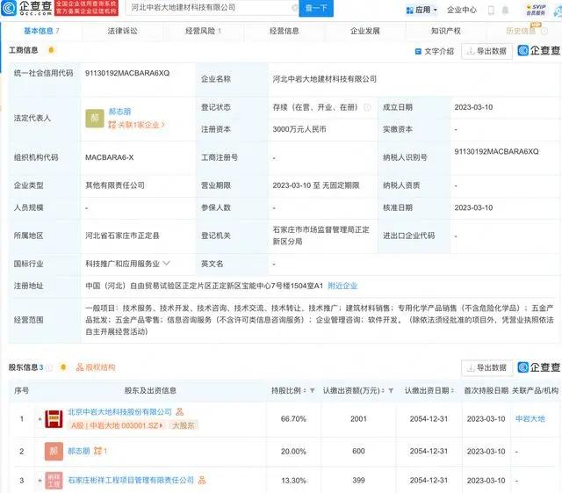Open the 关联1家企业 related companies link
The width and height of the screenshot is (562, 493).
tap(140, 125)
